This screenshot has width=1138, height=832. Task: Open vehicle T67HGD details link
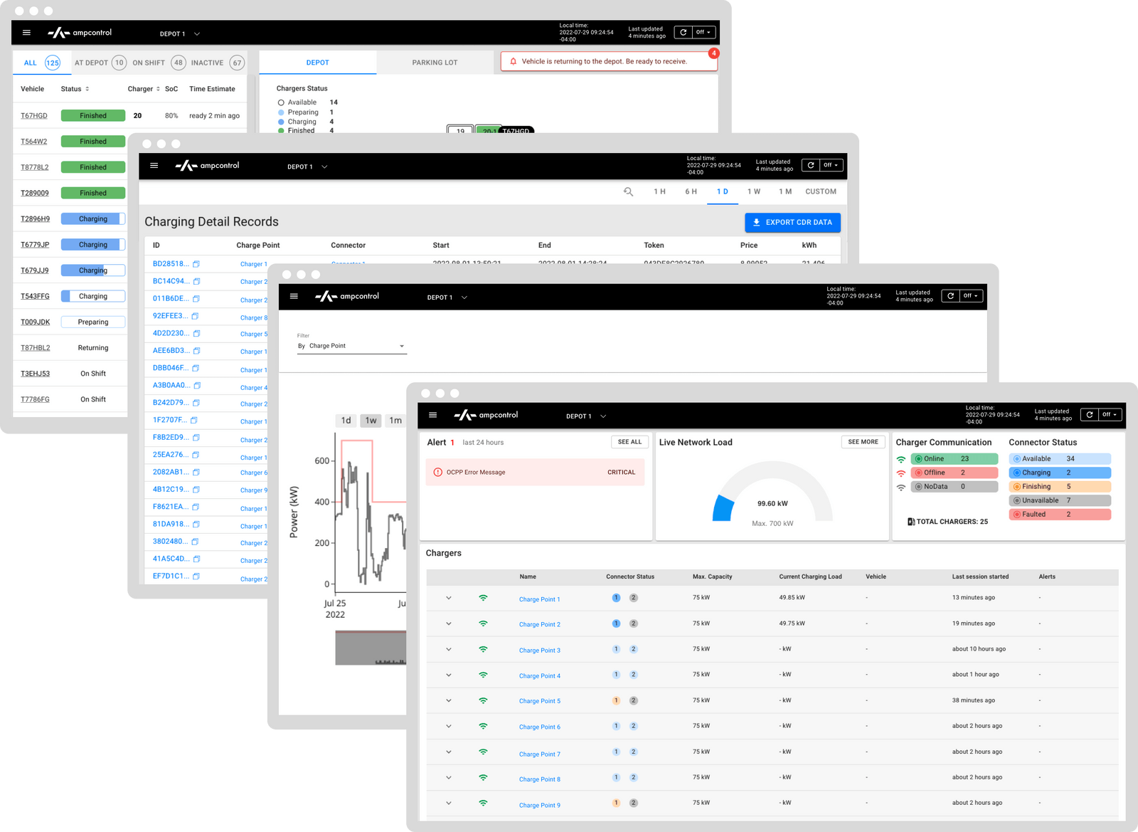[x=34, y=115]
